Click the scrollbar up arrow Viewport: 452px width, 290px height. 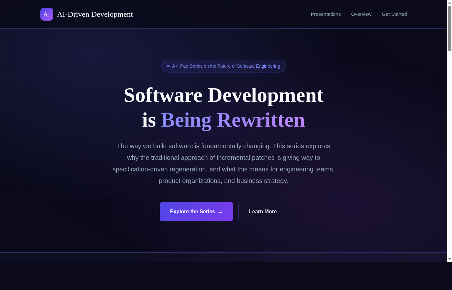449,3
